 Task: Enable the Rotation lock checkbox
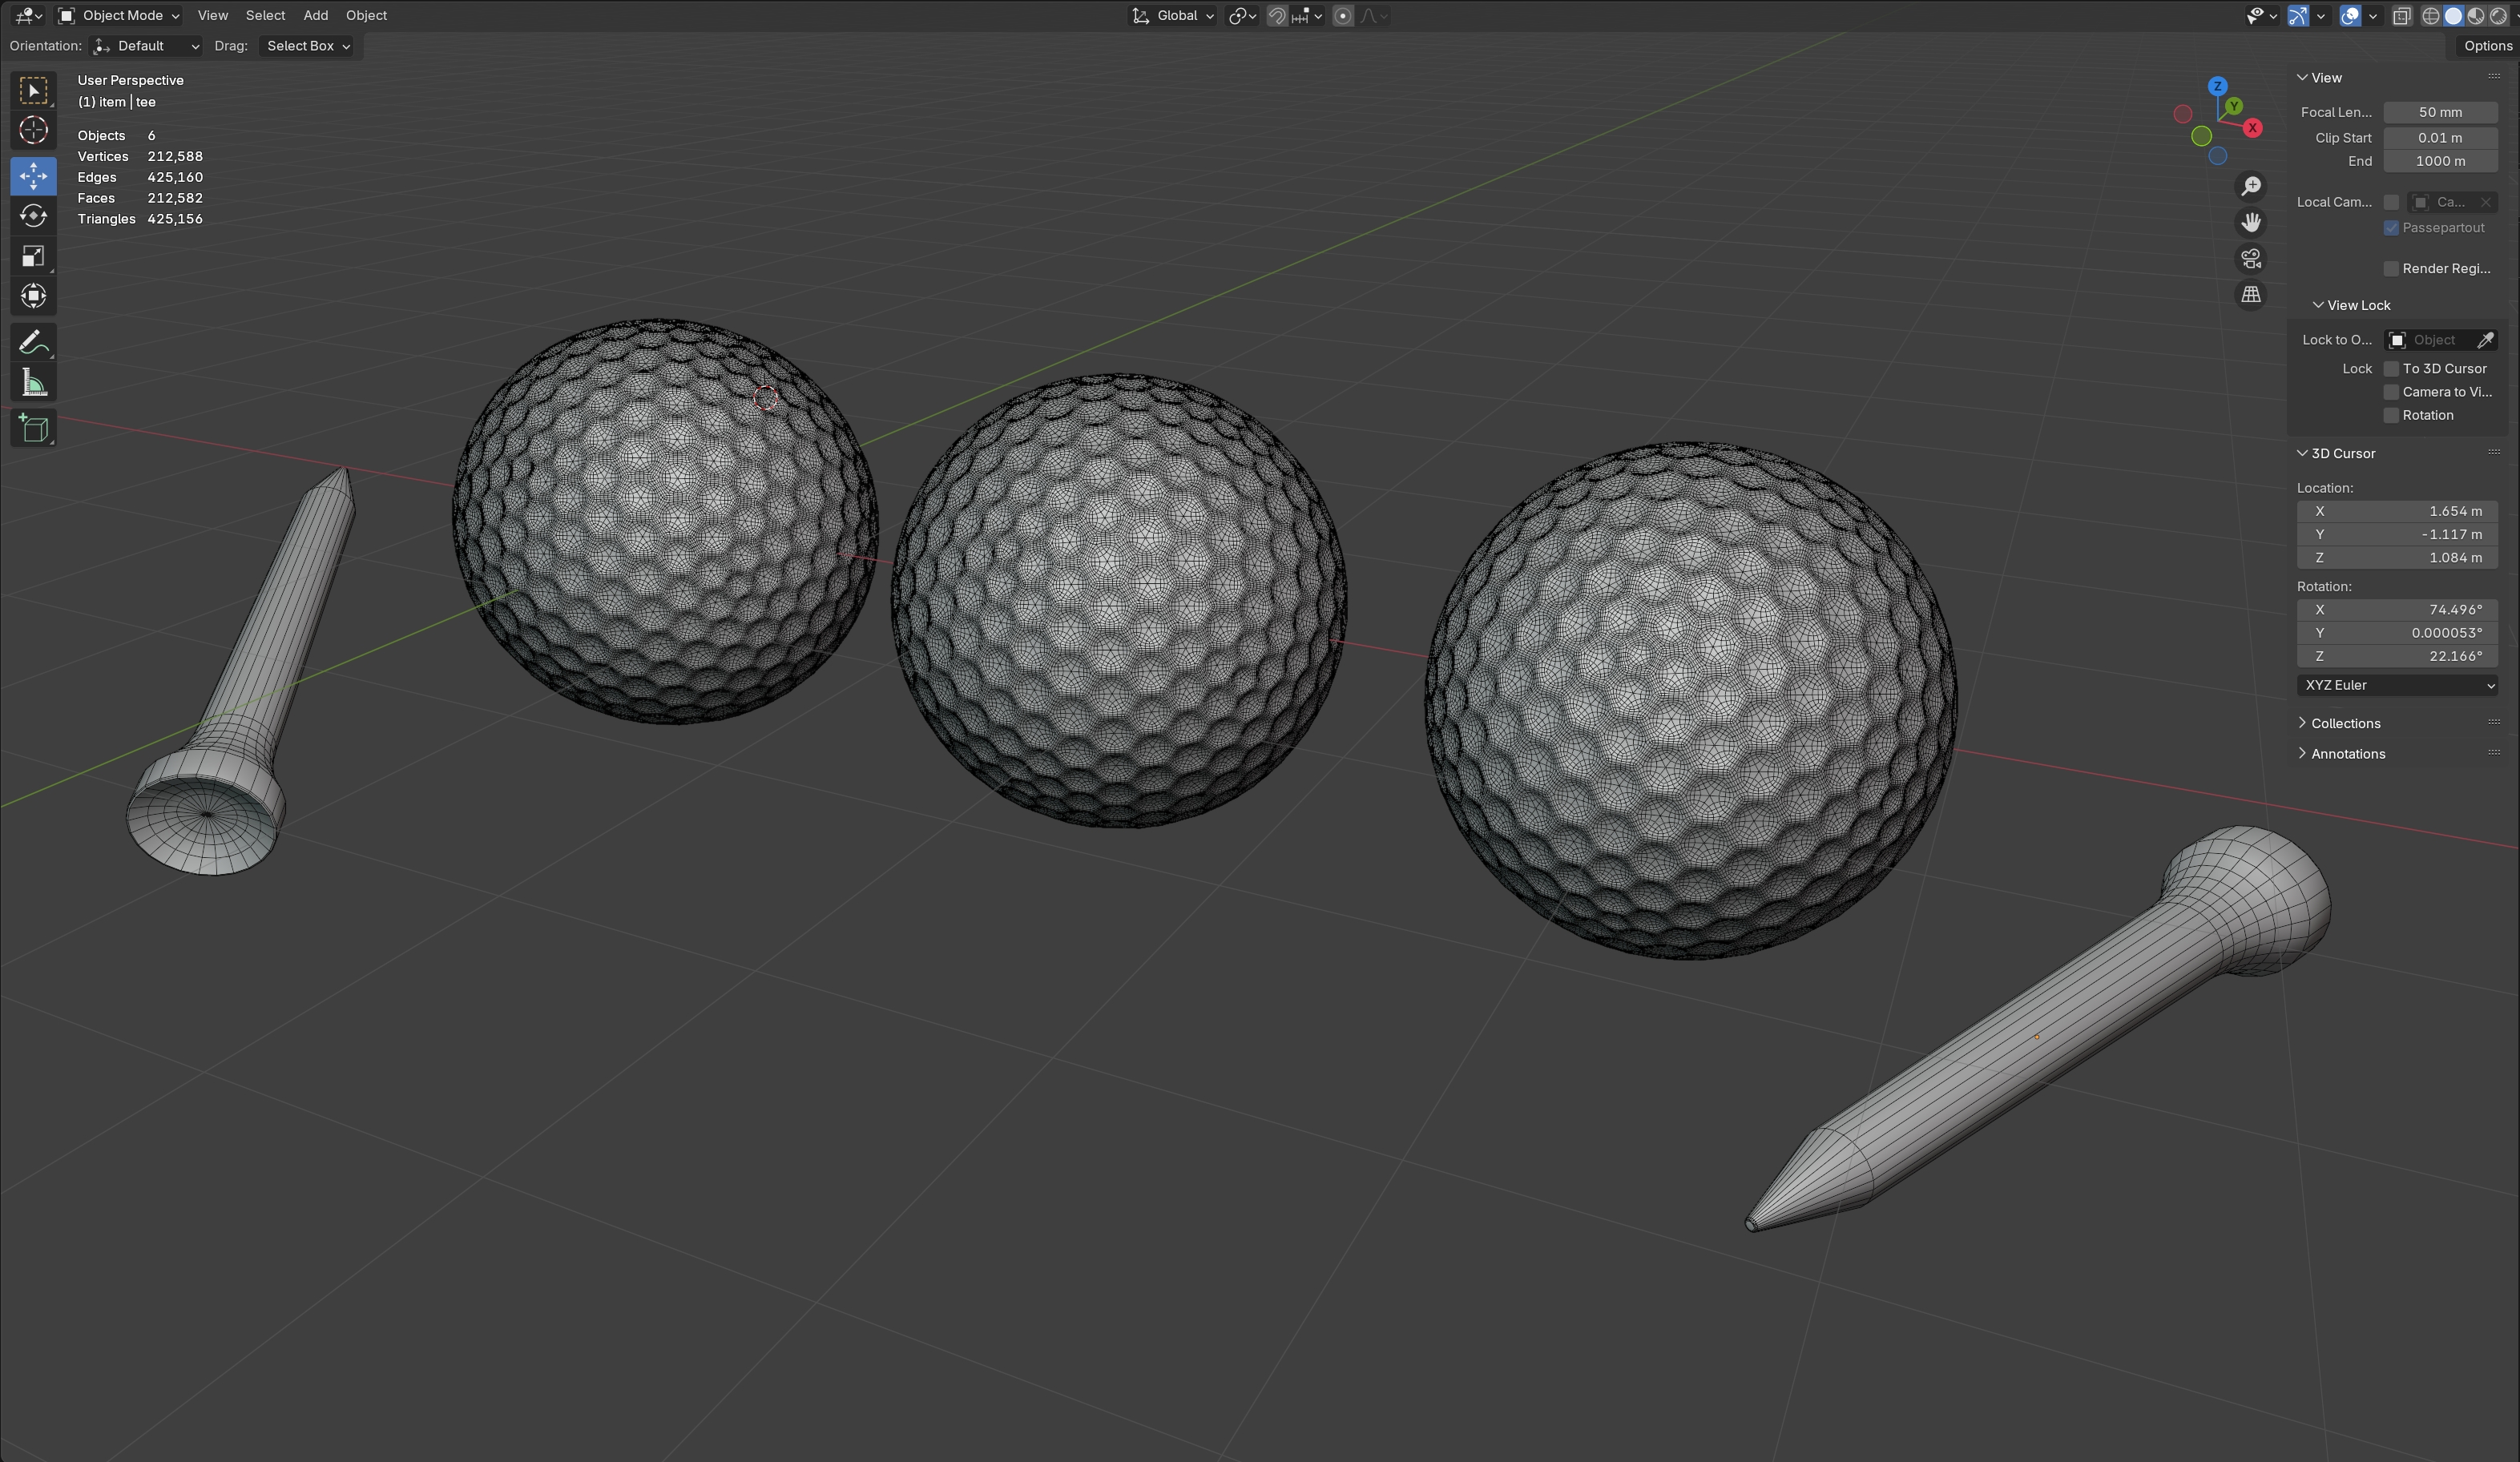2391,416
